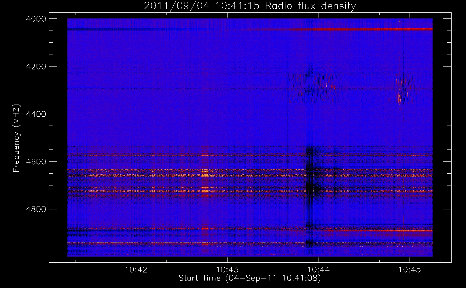Click the "Frequency (MHZ)" y-axis title

click(17, 138)
